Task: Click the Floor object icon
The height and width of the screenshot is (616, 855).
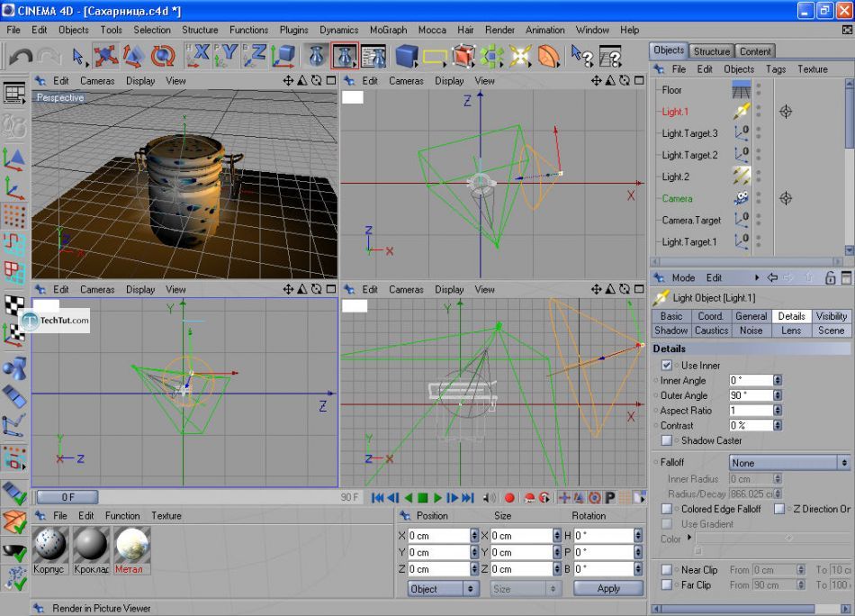Action: point(741,89)
